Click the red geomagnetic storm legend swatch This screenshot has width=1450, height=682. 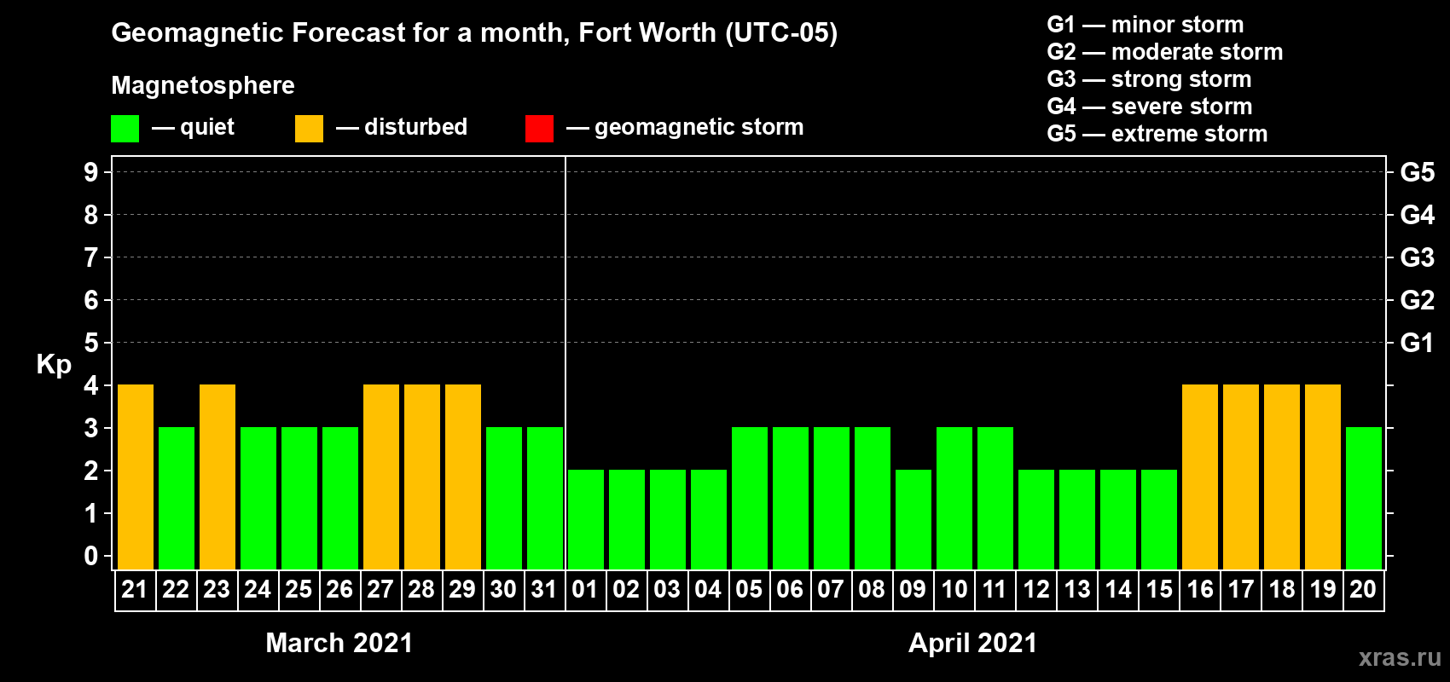539,129
